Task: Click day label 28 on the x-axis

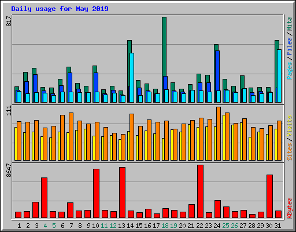Action: point(251,226)
